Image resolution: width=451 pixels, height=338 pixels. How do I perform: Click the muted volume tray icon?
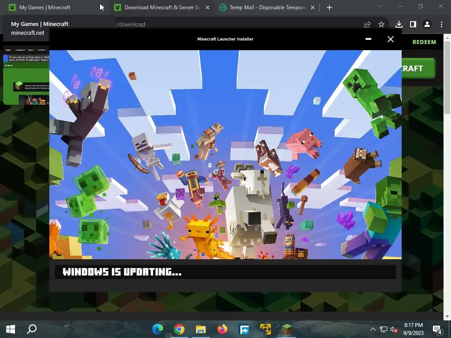[394, 329]
